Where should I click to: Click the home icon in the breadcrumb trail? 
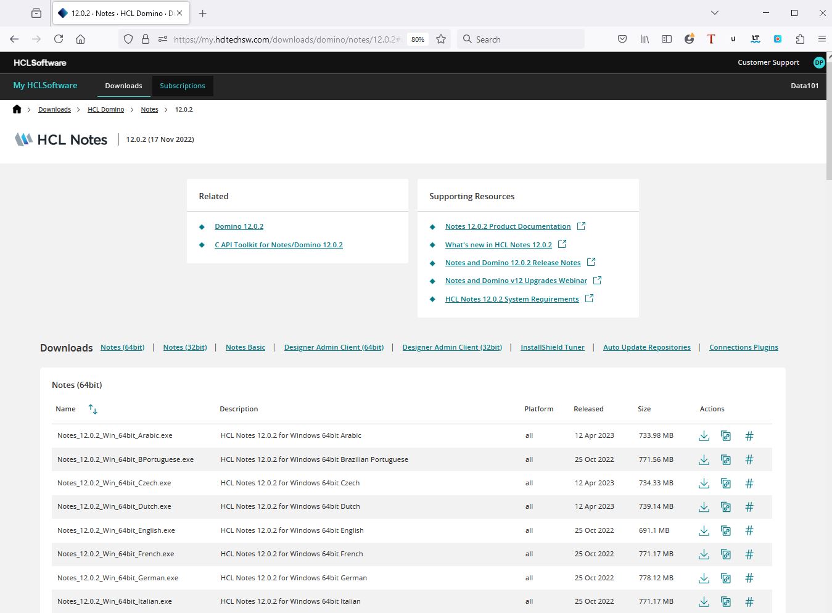pyautogui.click(x=17, y=109)
